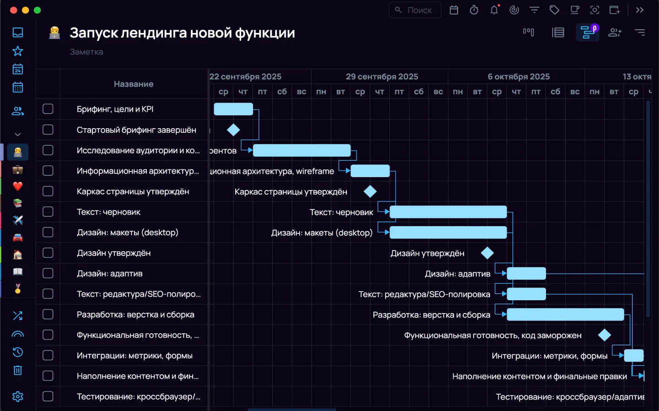
Task: Open the timer stopwatch icon
Action: point(474,10)
